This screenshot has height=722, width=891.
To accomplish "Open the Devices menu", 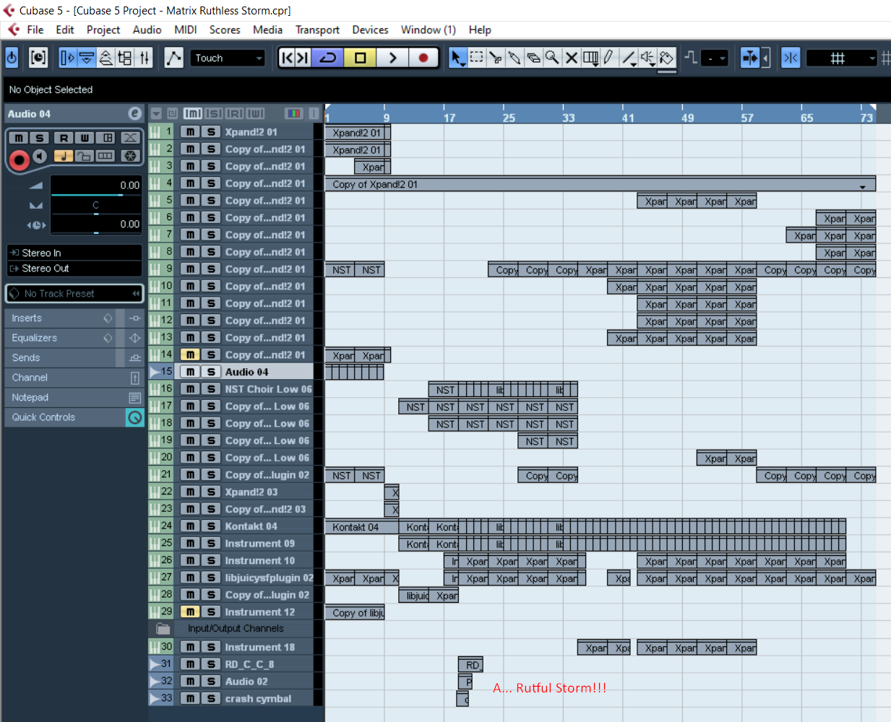I will tap(370, 30).
